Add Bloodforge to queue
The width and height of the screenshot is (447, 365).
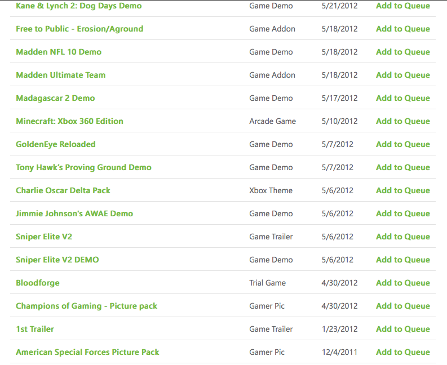pos(403,283)
